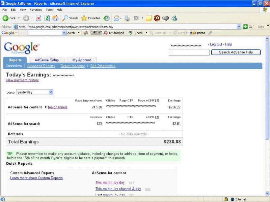Expand the top channels triangle
270x202 pixels.
click(x=46, y=107)
